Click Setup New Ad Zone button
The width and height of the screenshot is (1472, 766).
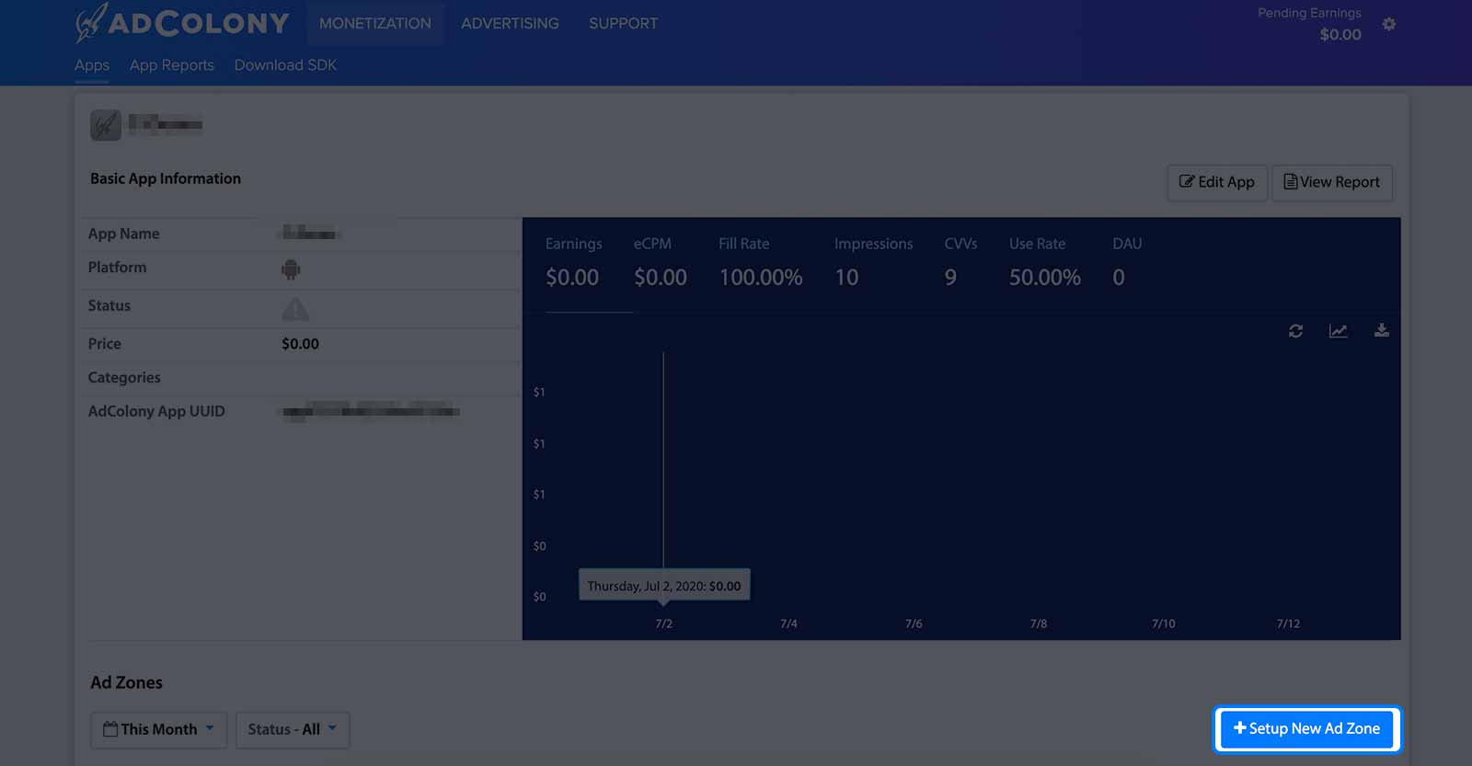pyautogui.click(x=1307, y=729)
